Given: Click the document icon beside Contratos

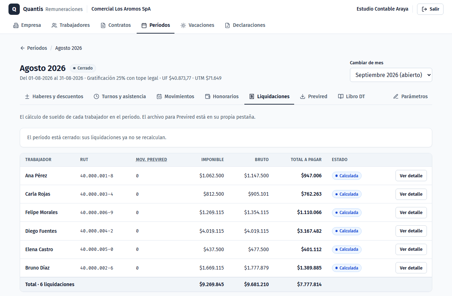Looking at the screenshot, I should click(103, 25).
